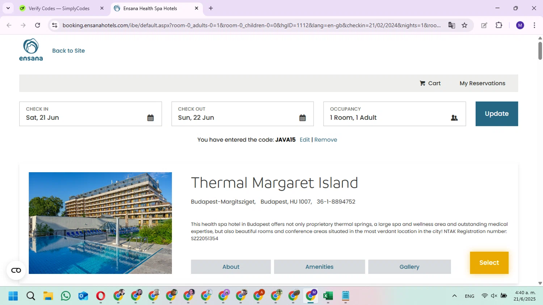Open the About tab

point(231,267)
